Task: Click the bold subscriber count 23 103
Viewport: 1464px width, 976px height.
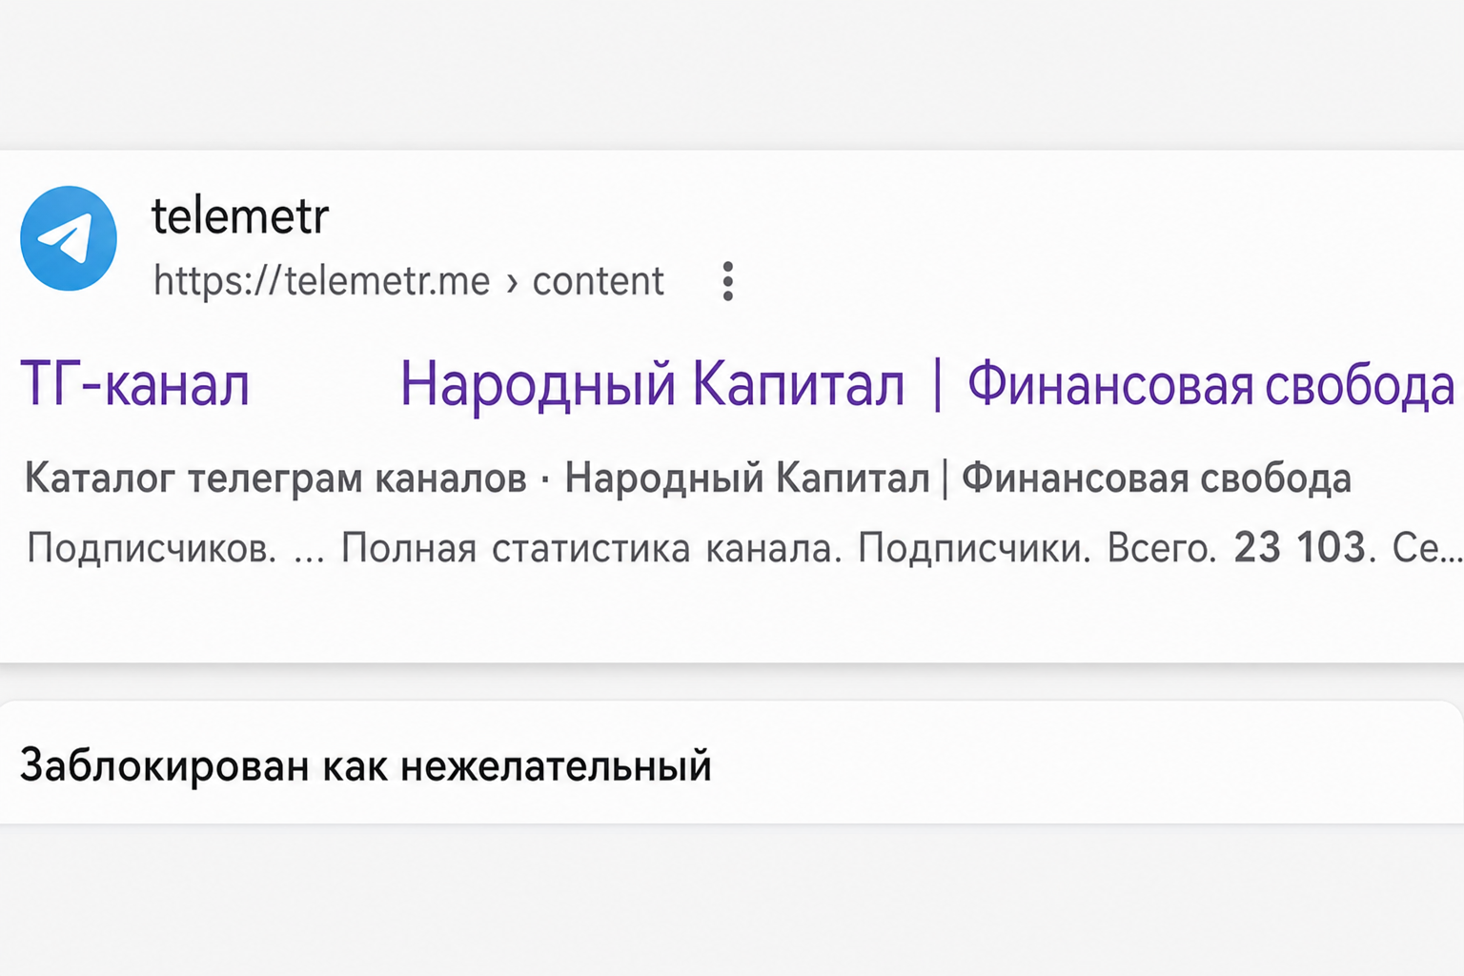Action: (x=1300, y=548)
